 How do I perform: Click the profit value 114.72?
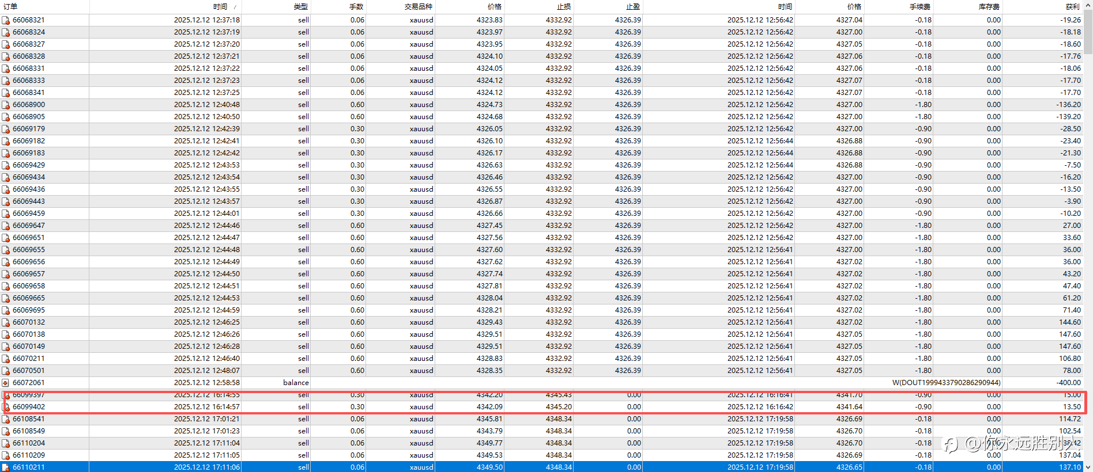click(1070, 419)
